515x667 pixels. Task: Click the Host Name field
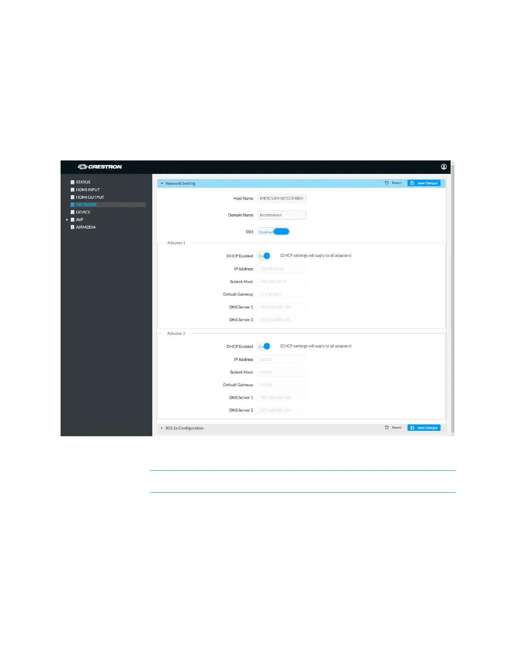click(281, 198)
